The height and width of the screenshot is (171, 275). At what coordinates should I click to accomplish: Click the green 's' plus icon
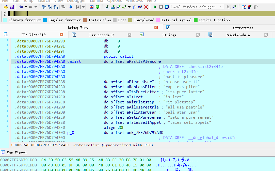[x=124, y=7]
